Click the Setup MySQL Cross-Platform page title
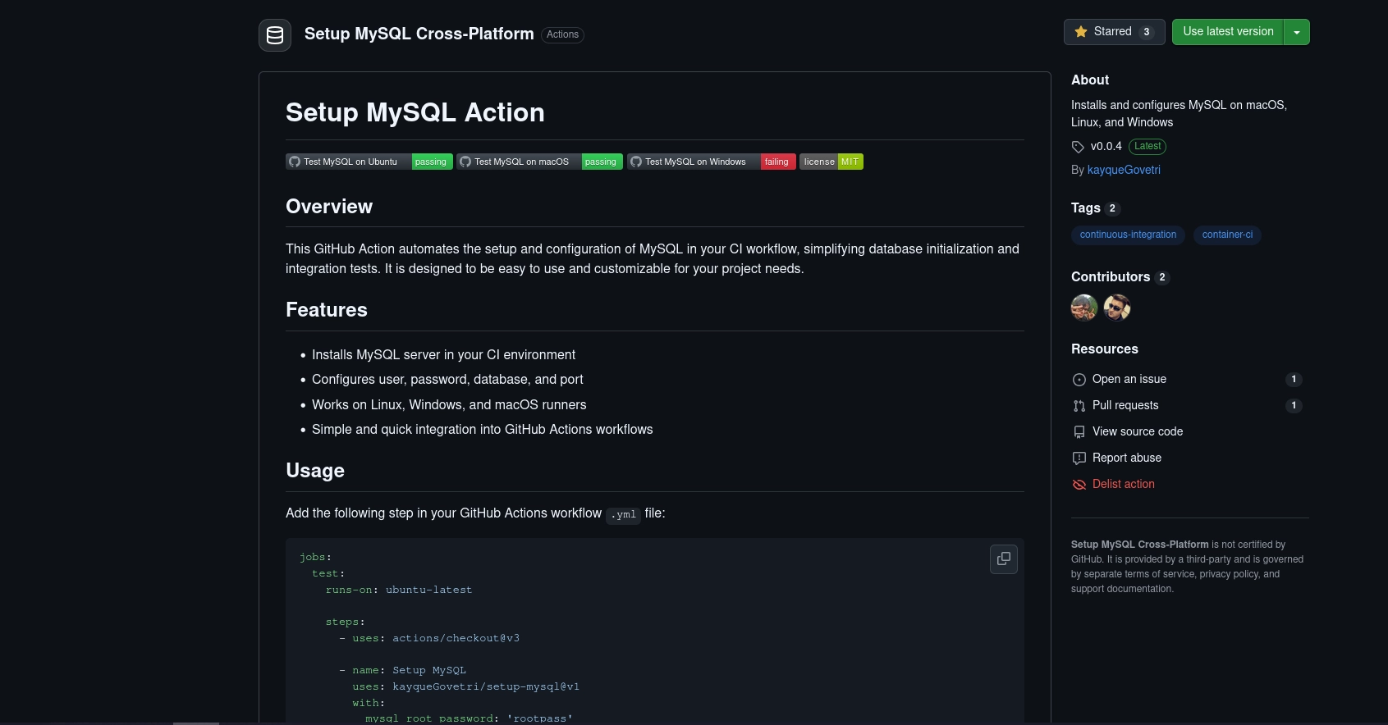1388x725 pixels. 419,34
